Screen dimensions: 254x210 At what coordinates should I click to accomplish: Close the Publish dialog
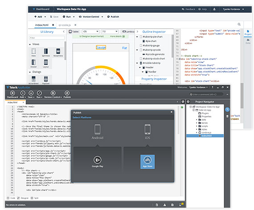[x=172, y=112]
